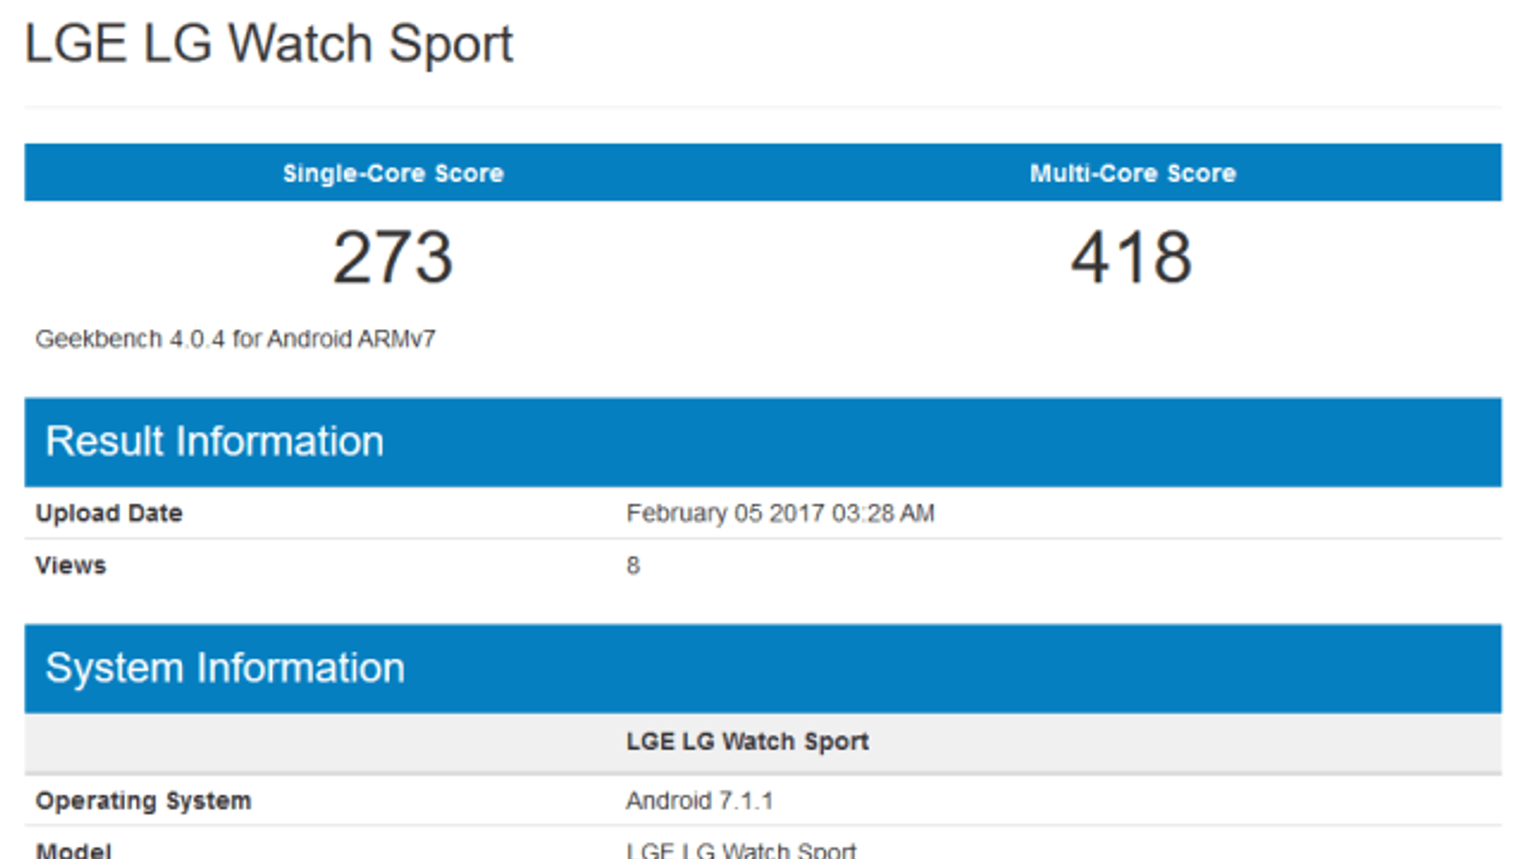Click the 'LGE LG Watch Sport' table column header
This screenshot has width=1527, height=859.
pos(747,742)
